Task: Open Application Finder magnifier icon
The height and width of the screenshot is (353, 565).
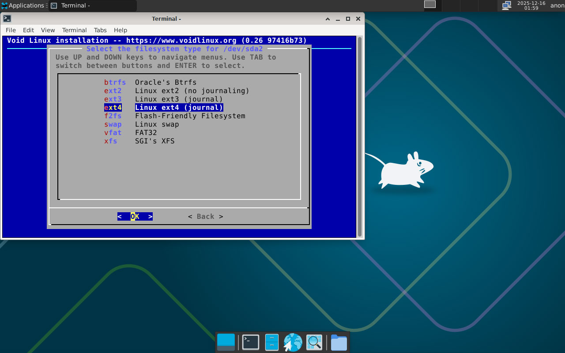Action: 314,342
